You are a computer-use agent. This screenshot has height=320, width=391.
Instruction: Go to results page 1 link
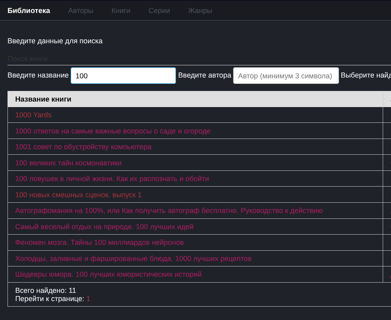tap(88, 299)
